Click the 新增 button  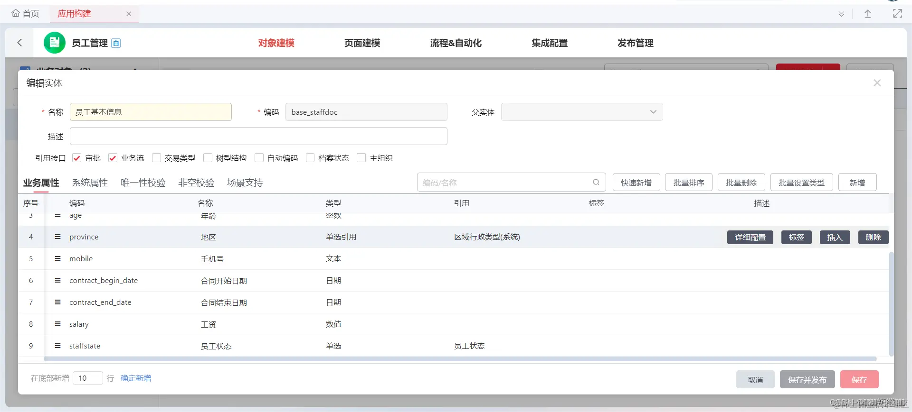(857, 183)
